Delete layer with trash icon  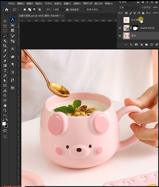coord(157,45)
